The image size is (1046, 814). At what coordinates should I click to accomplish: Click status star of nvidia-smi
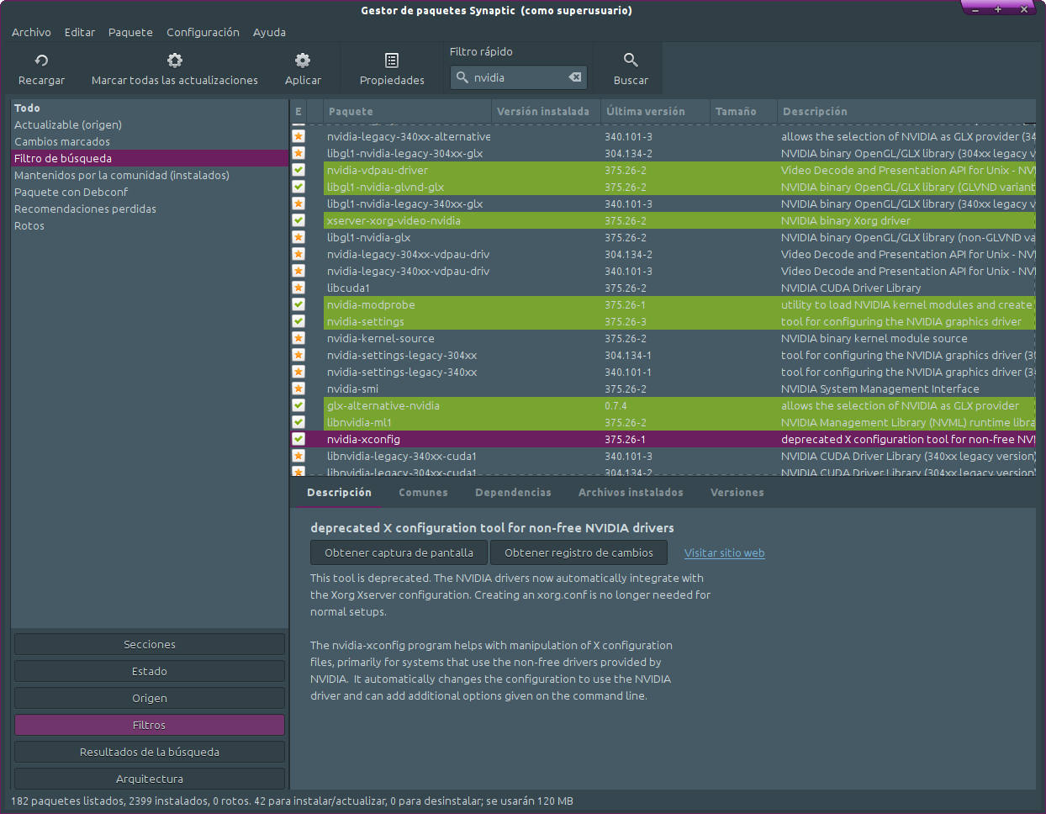pos(298,388)
